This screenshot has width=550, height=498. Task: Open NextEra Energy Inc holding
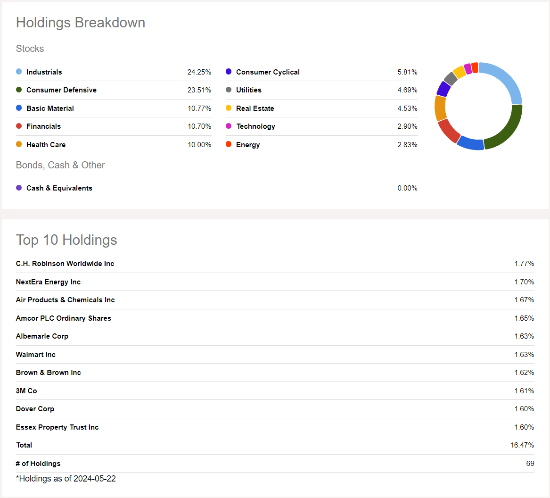tap(48, 282)
